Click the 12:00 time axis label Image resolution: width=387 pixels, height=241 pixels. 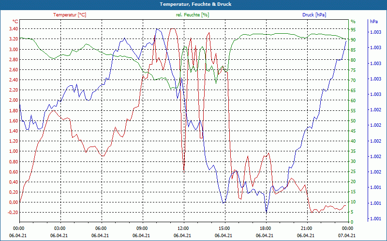click(x=183, y=228)
